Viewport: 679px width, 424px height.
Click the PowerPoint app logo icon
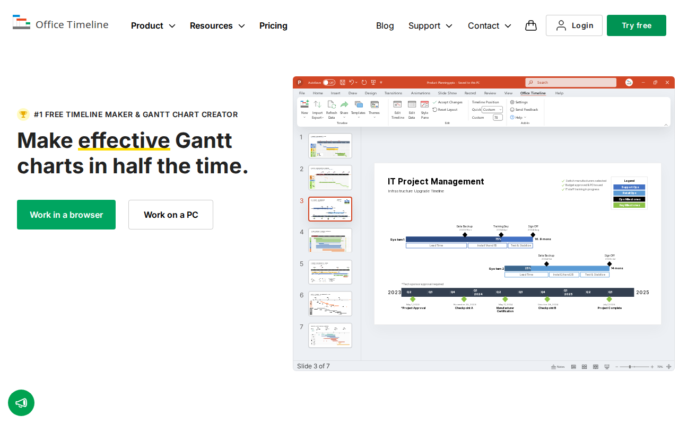(x=299, y=82)
